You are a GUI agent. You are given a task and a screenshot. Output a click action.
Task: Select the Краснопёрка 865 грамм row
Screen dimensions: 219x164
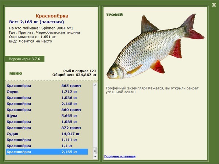point(47,86)
